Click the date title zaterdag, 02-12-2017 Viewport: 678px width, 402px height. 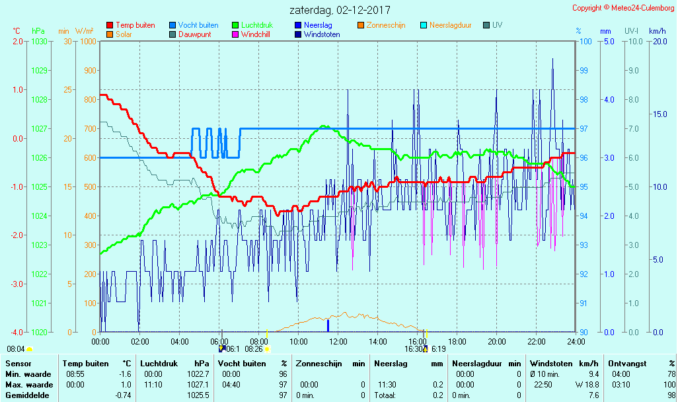340,11
